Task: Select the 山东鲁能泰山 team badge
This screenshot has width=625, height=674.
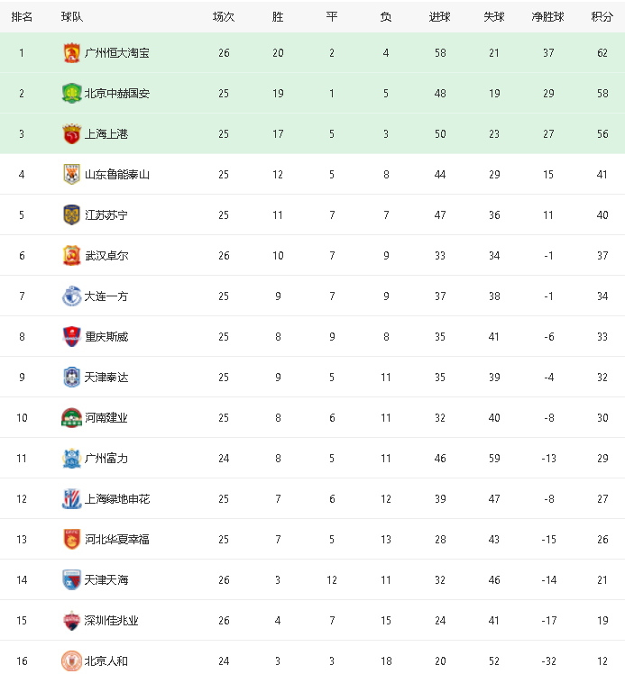Action: [71, 175]
